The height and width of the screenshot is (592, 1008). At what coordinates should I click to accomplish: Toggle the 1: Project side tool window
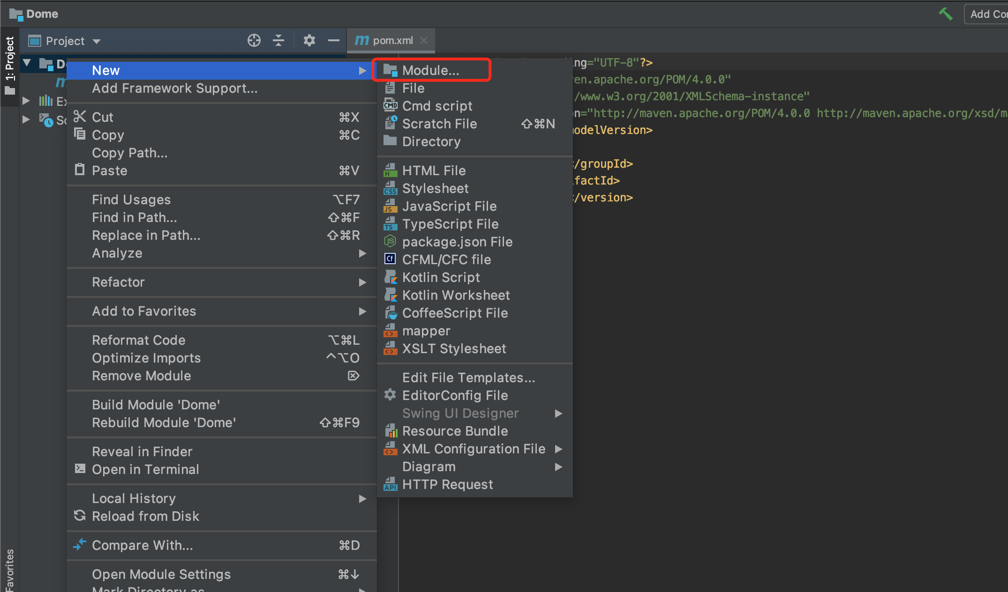tap(10, 66)
